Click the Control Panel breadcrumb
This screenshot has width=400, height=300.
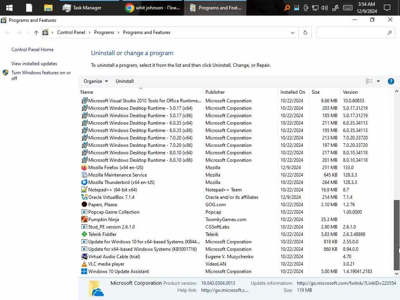point(71,32)
